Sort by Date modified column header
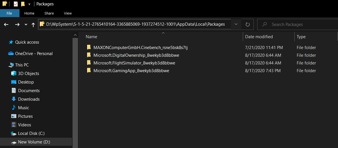338x148 pixels. pyautogui.click(x=259, y=37)
